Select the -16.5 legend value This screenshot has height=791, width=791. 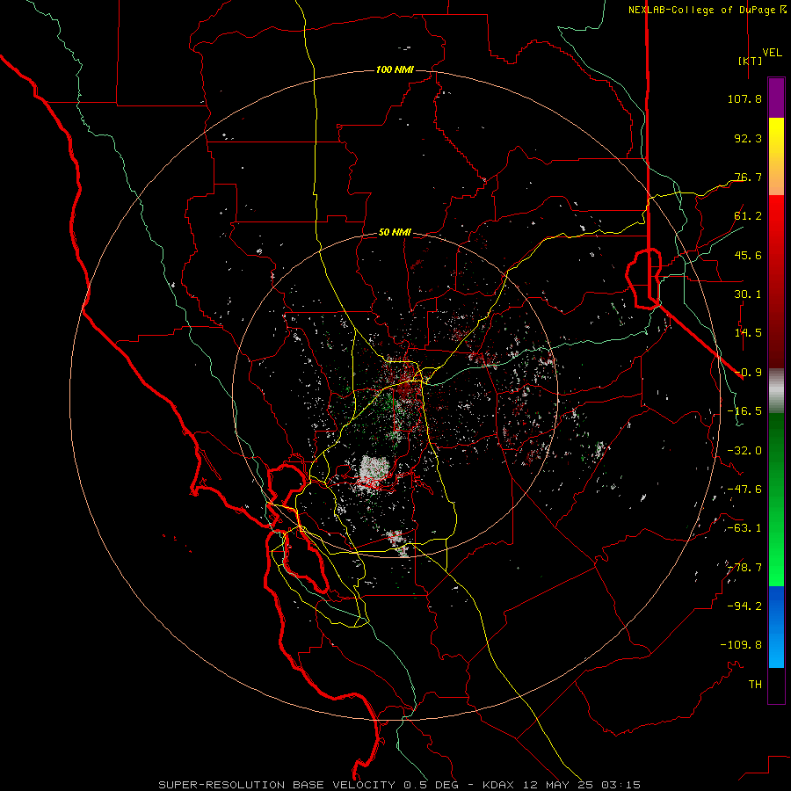point(744,411)
